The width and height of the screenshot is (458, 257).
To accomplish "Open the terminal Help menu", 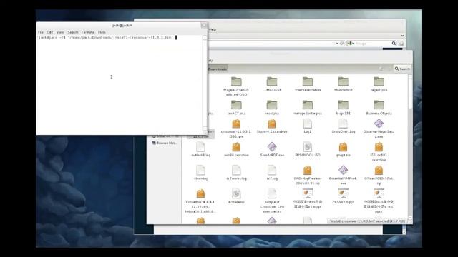I will (102, 32).
